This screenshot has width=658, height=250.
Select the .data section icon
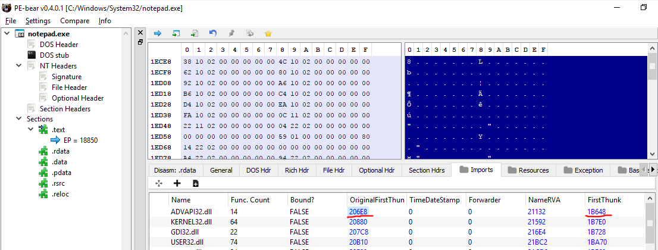43,162
